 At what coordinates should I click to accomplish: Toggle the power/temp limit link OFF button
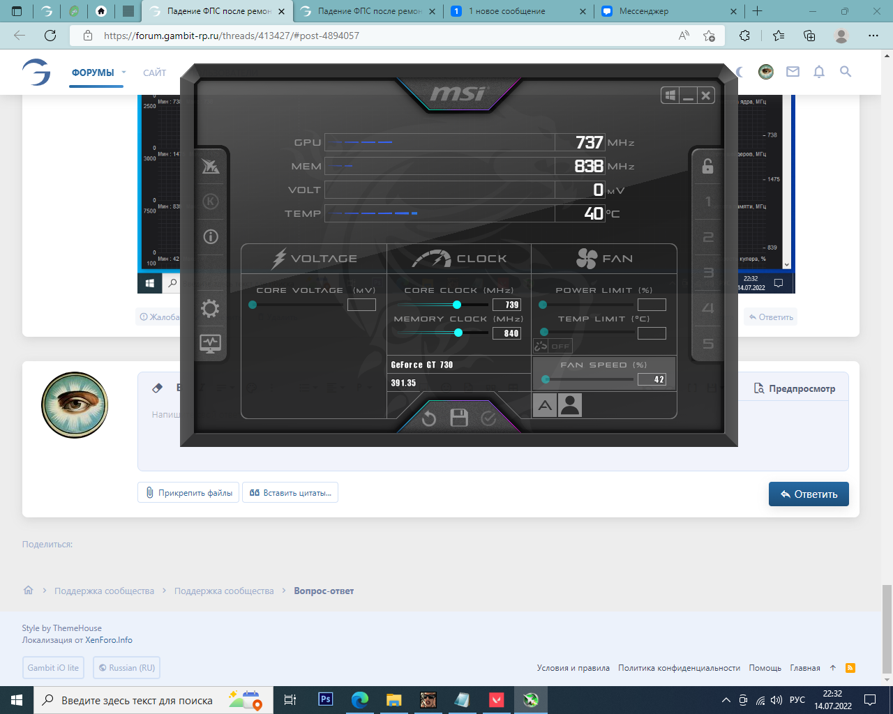point(553,346)
